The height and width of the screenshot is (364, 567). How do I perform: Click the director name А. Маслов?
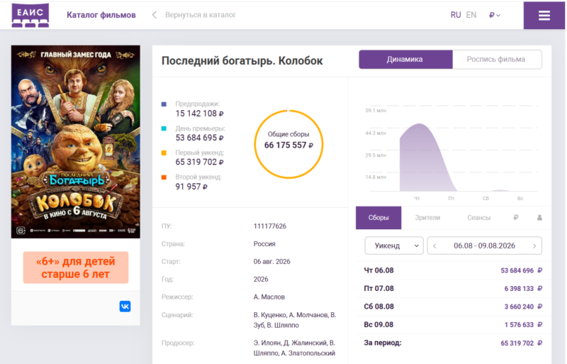pos(269,297)
